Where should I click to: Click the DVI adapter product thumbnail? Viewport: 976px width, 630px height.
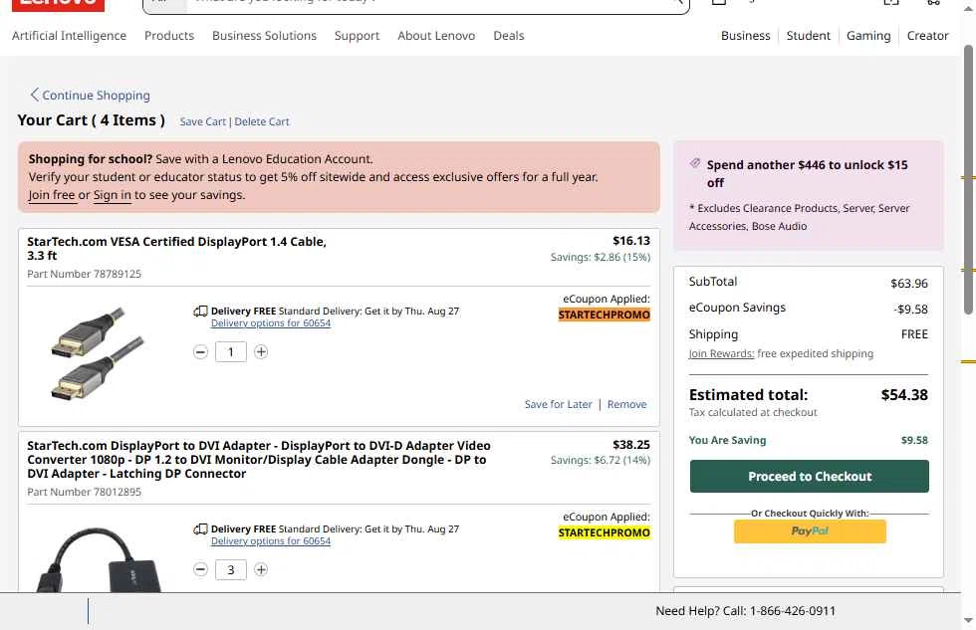pos(98,559)
